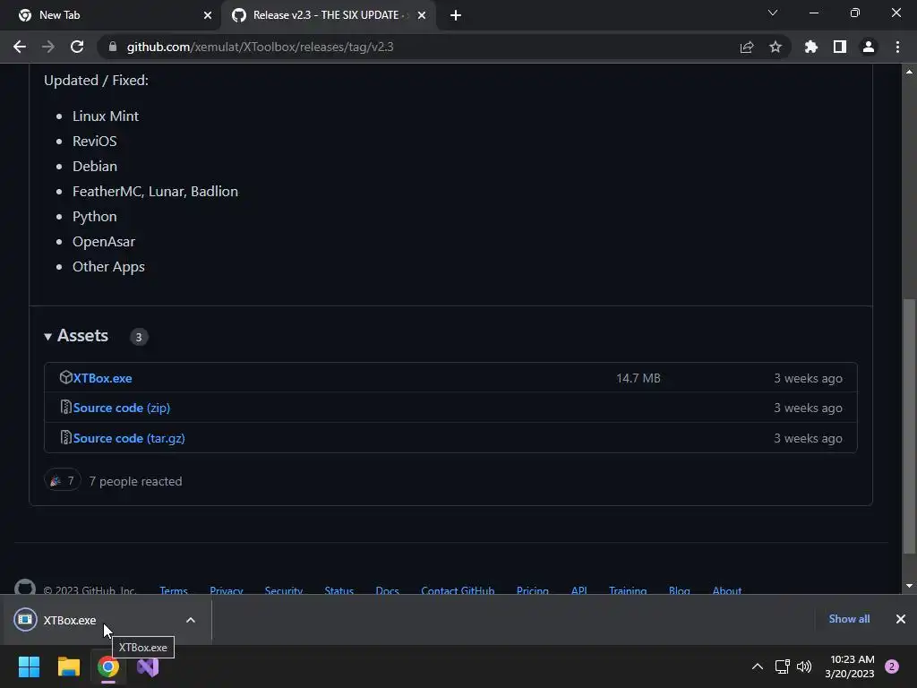Open the Pricing footer link
Image resolution: width=917 pixels, height=688 pixels.
pyautogui.click(x=533, y=590)
